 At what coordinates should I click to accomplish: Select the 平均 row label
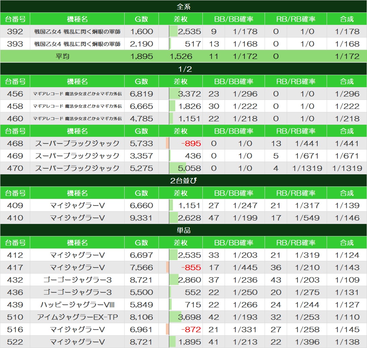(62, 56)
